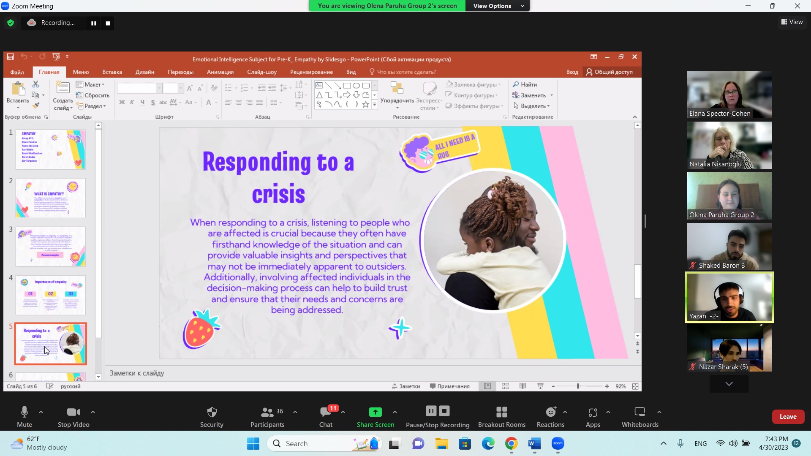The height and width of the screenshot is (456, 811).
Task: Select Yazan -2- video tile
Action: 729,297
